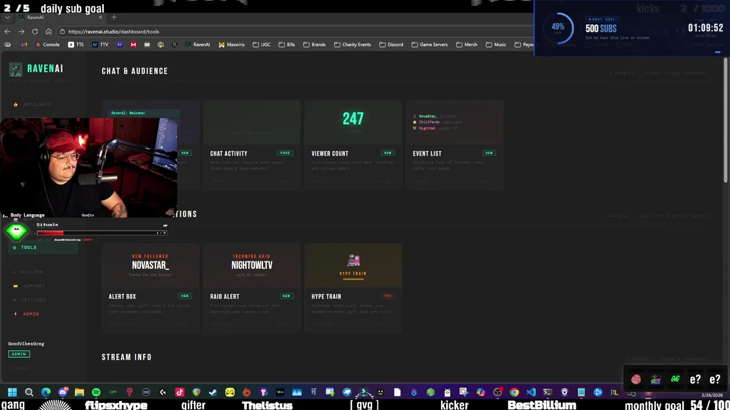Open a new browser tab
Image resolution: width=730 pixels, height=410 pixels.
(114, 17)
